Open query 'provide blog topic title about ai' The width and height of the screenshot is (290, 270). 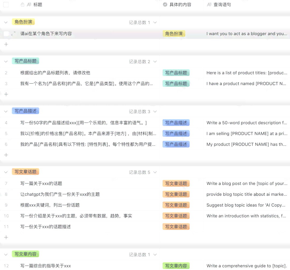point(247,194)
